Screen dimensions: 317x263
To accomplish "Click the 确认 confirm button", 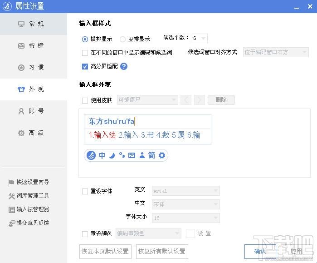I will click(x=260, y=252).
